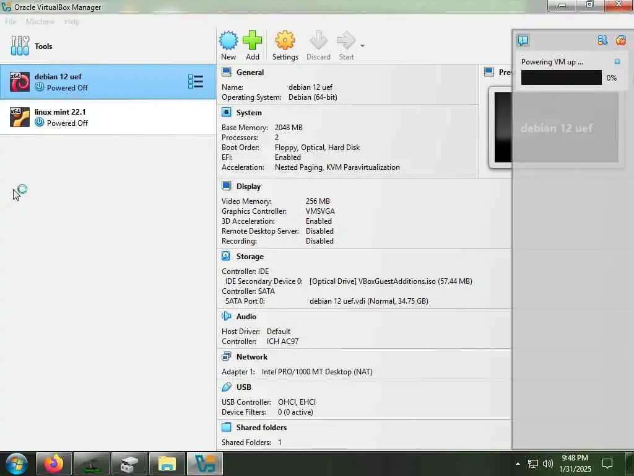Click the Powering VM up progress bar
Viewport: 634px width, 476px height.
pos(561,77)
